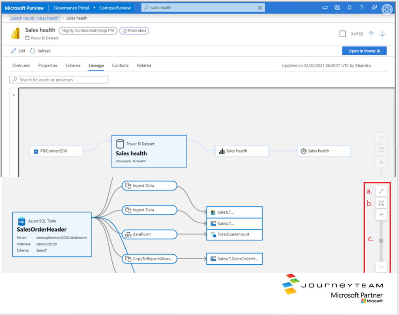Expand the ContosoPurview breadcrumb arrow

coord(95,8)
